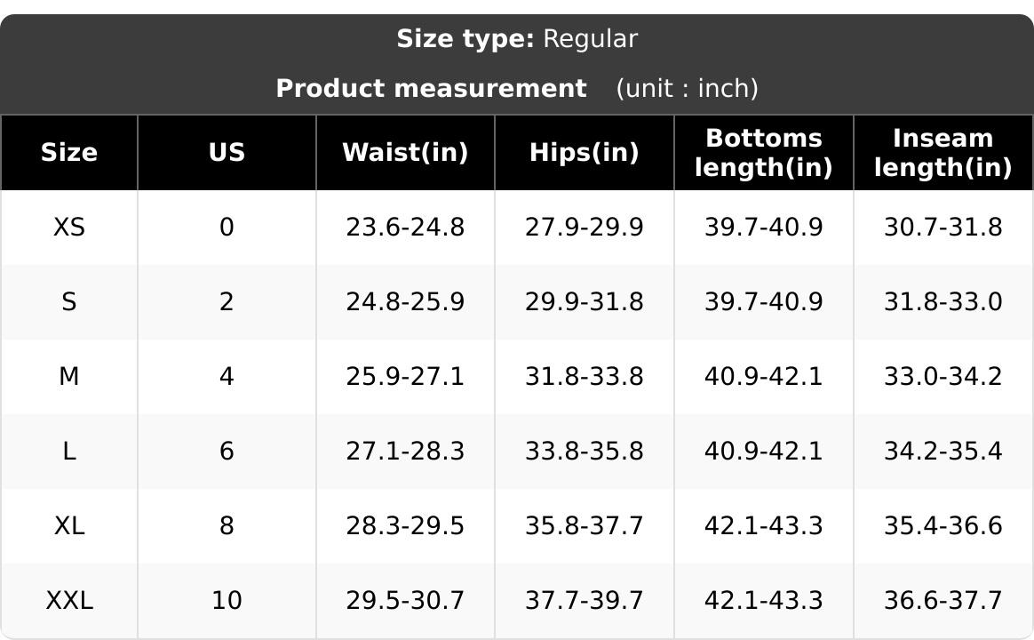Select the XXL size cell
This screenshot has width=1034, height=640.
[x=69, y=600]
